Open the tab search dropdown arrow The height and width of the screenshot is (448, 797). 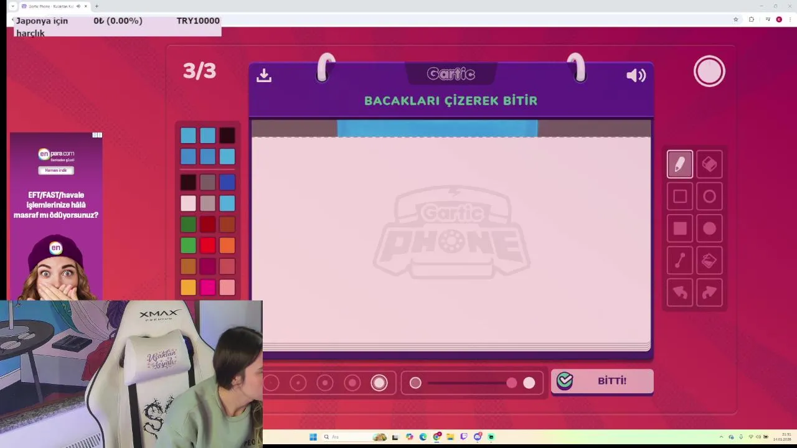(x=13, y=6)
